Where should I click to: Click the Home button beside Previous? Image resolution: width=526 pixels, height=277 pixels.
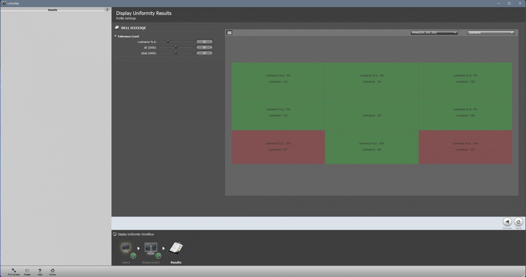(x=518, y=222)
